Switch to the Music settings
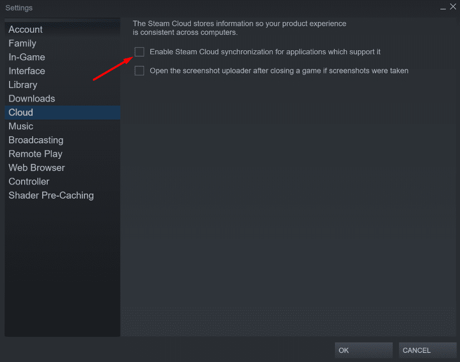 click(21, 126)
